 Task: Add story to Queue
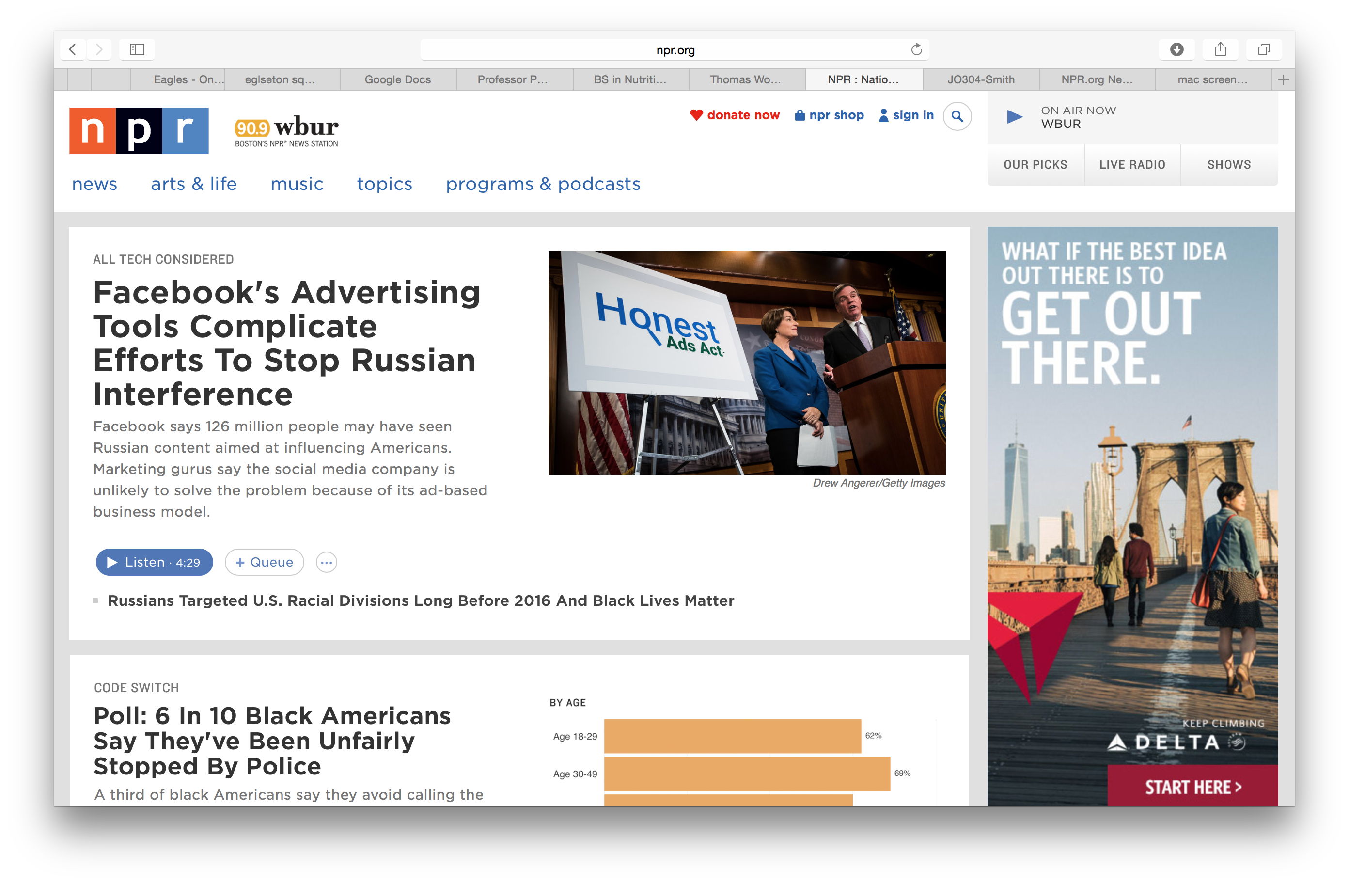click(264, 563)
